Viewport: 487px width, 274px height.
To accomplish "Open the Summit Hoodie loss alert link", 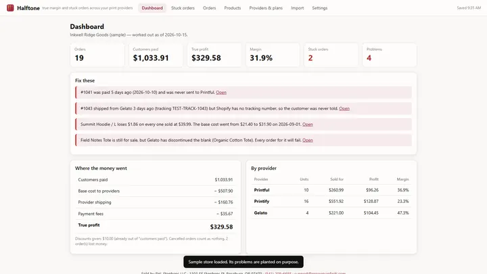I will (308, 124).
